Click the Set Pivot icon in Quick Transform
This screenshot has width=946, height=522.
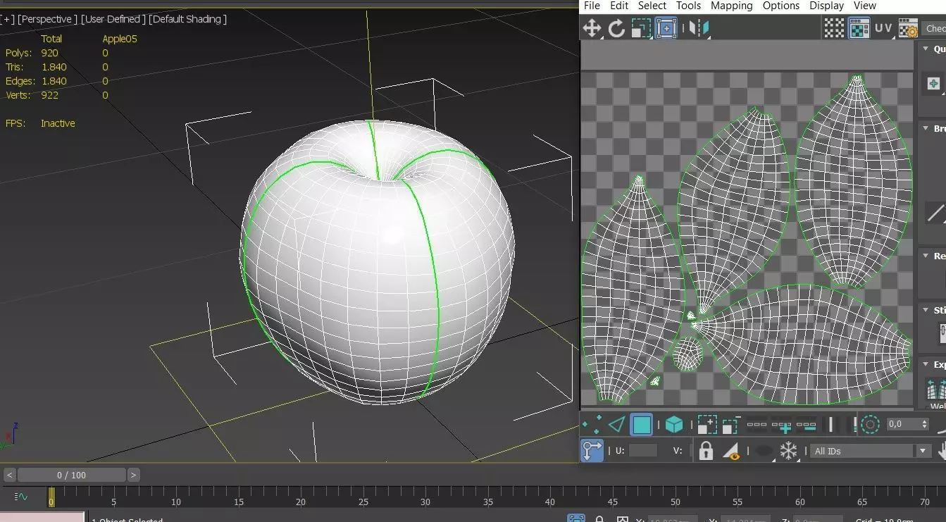coord(934,84)
